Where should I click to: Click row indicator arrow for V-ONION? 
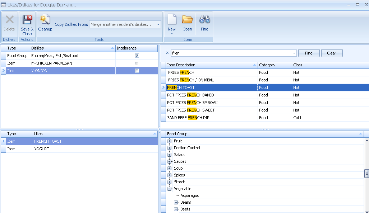[3, 71]
